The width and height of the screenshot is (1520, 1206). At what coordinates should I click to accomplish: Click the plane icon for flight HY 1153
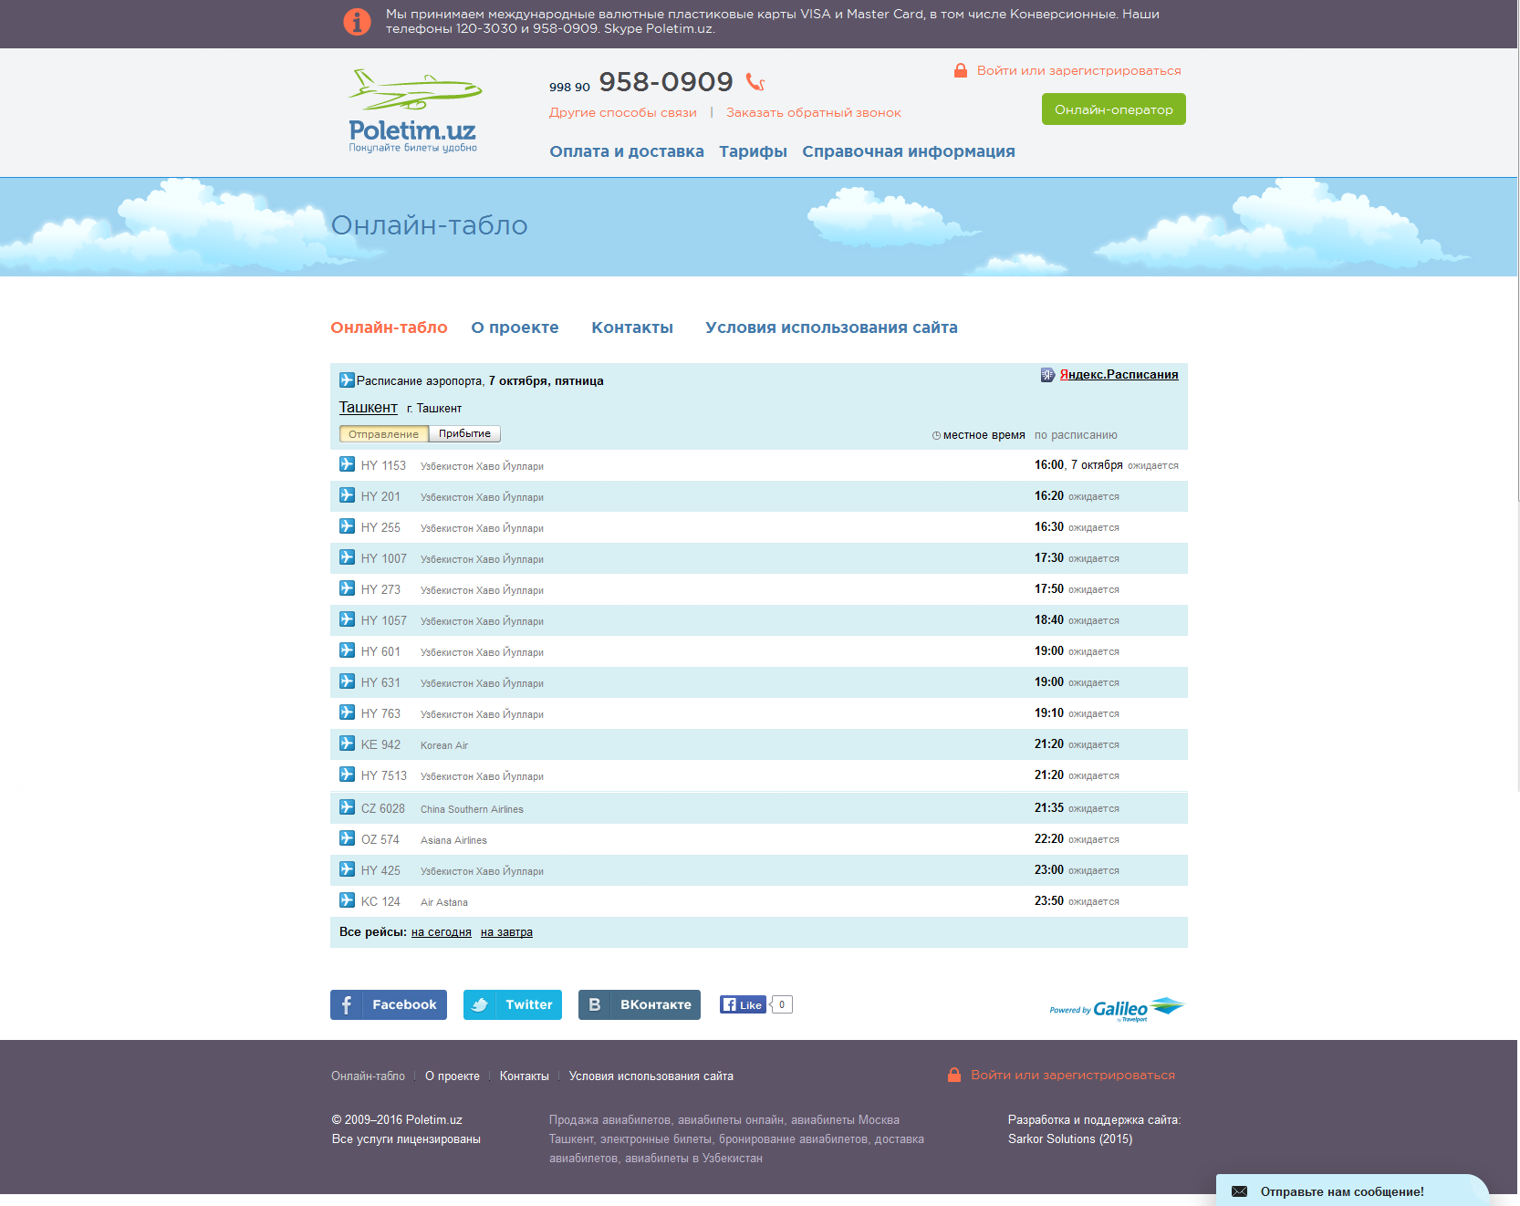[348, 463]
